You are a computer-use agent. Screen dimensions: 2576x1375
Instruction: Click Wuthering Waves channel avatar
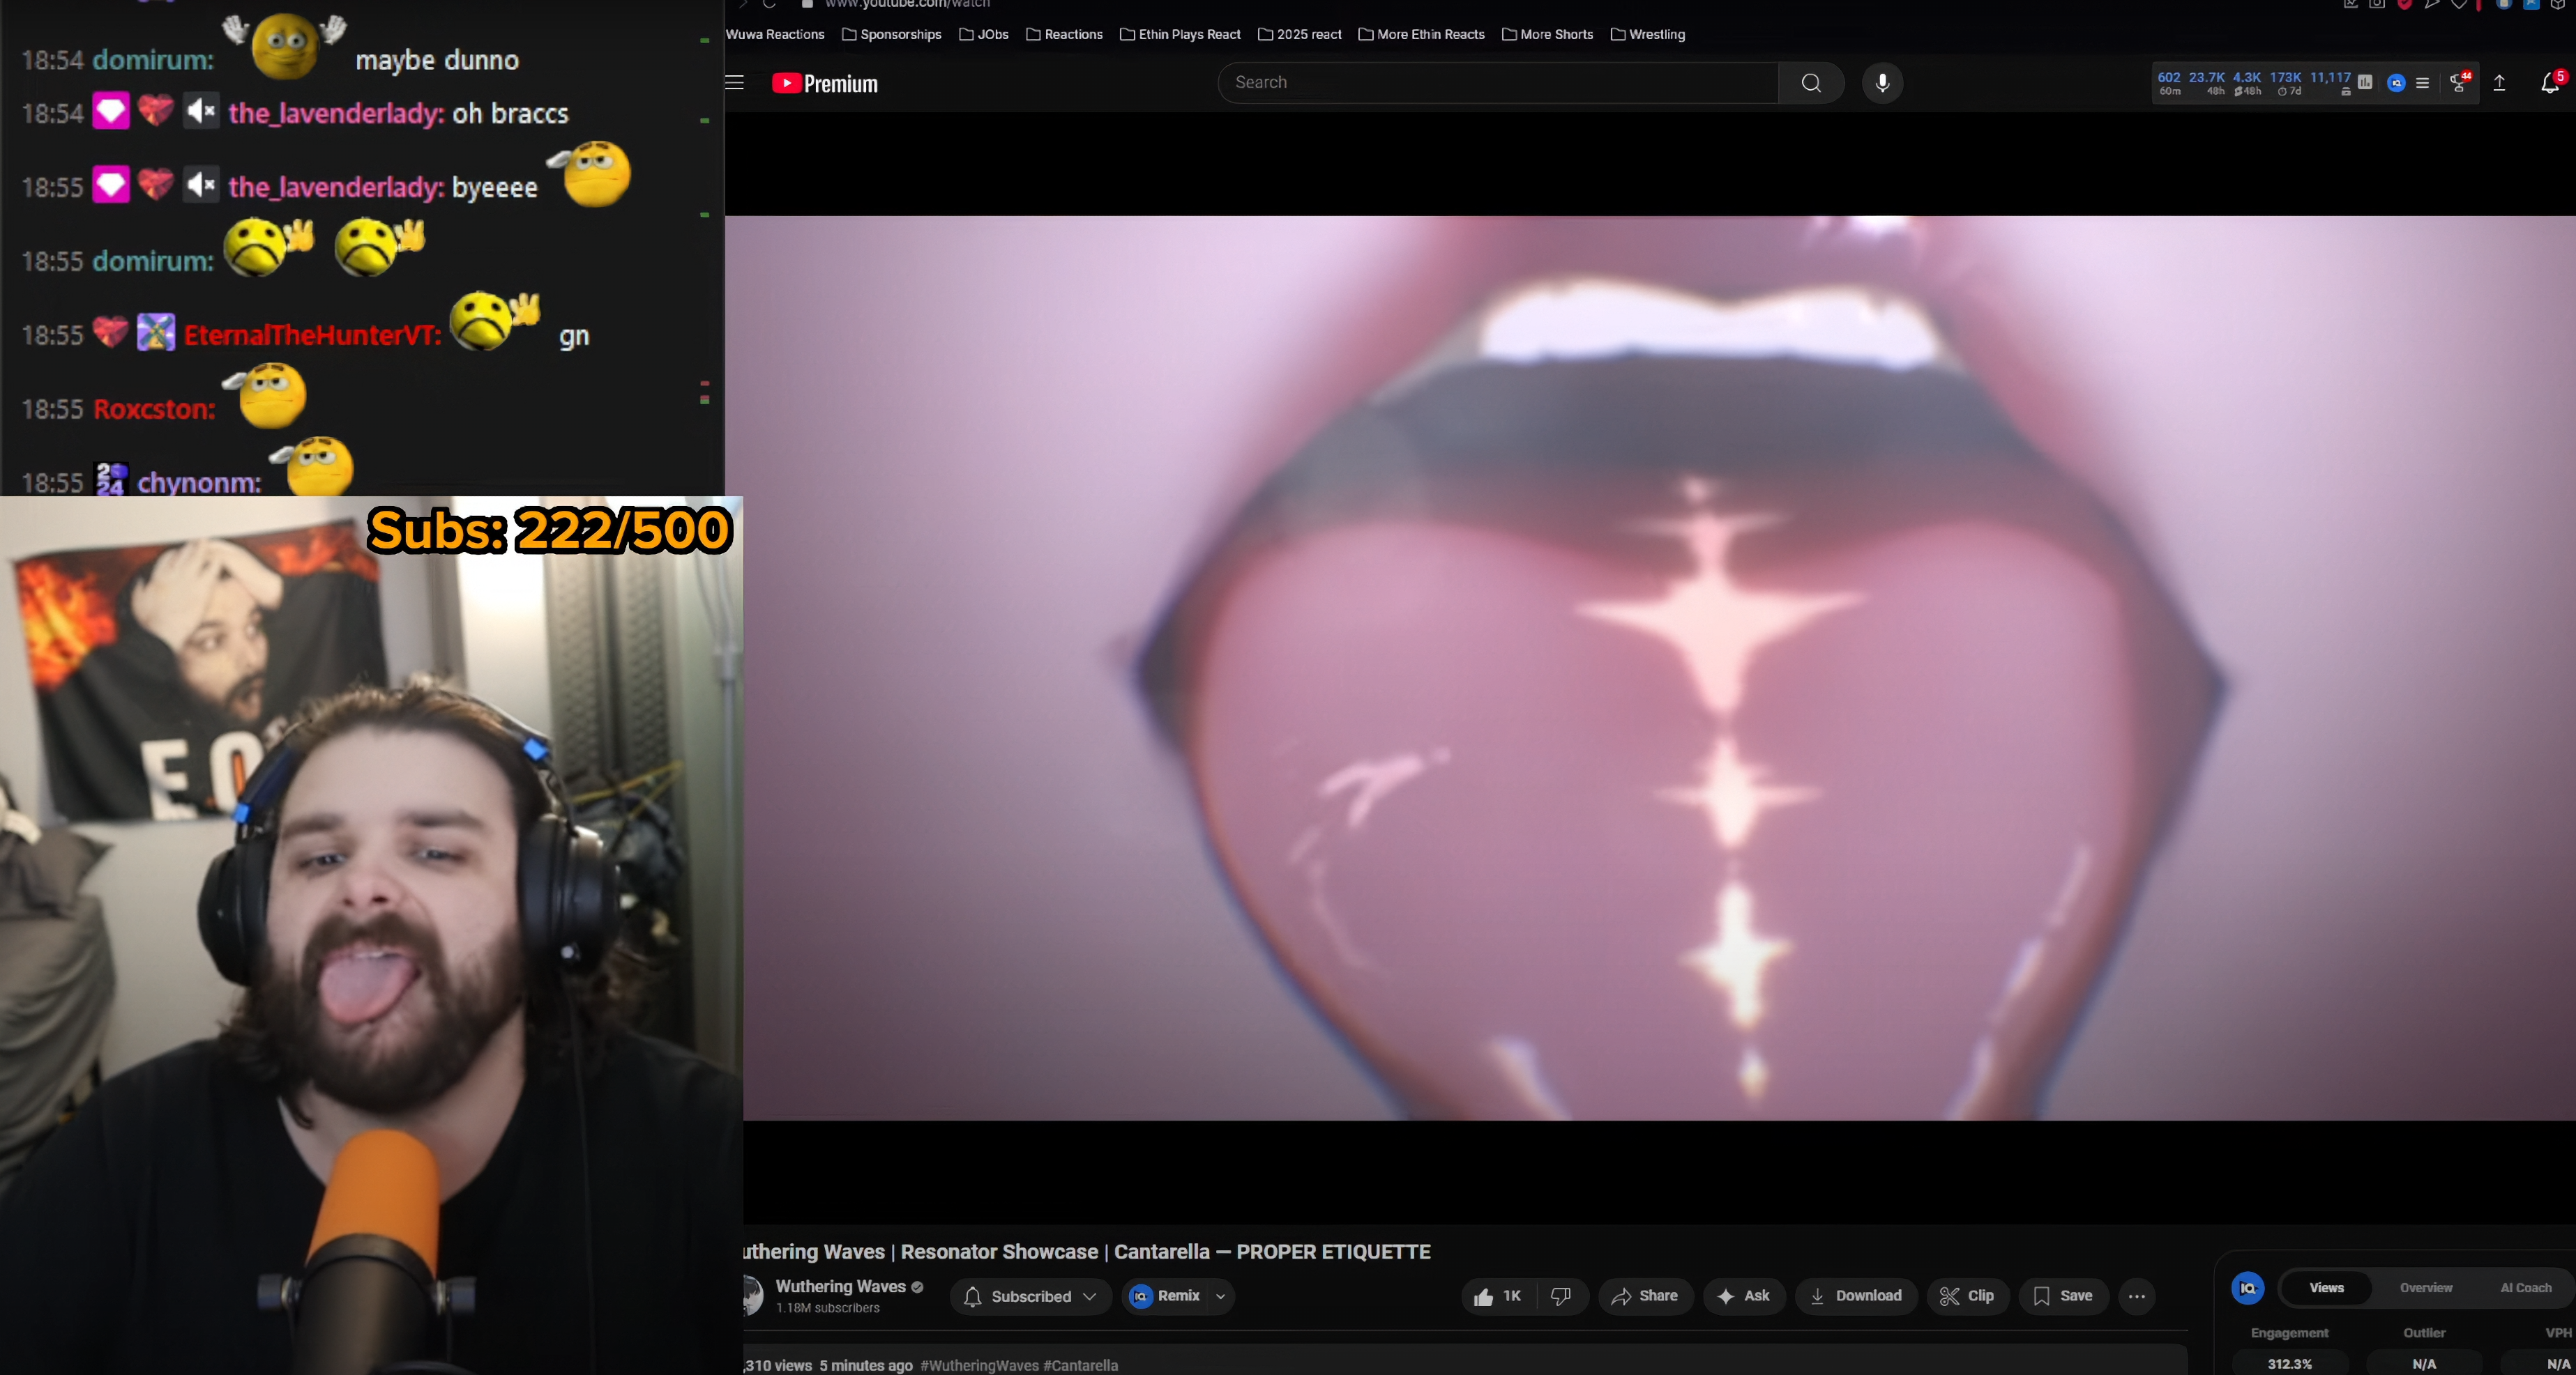tap(753, 1296)
